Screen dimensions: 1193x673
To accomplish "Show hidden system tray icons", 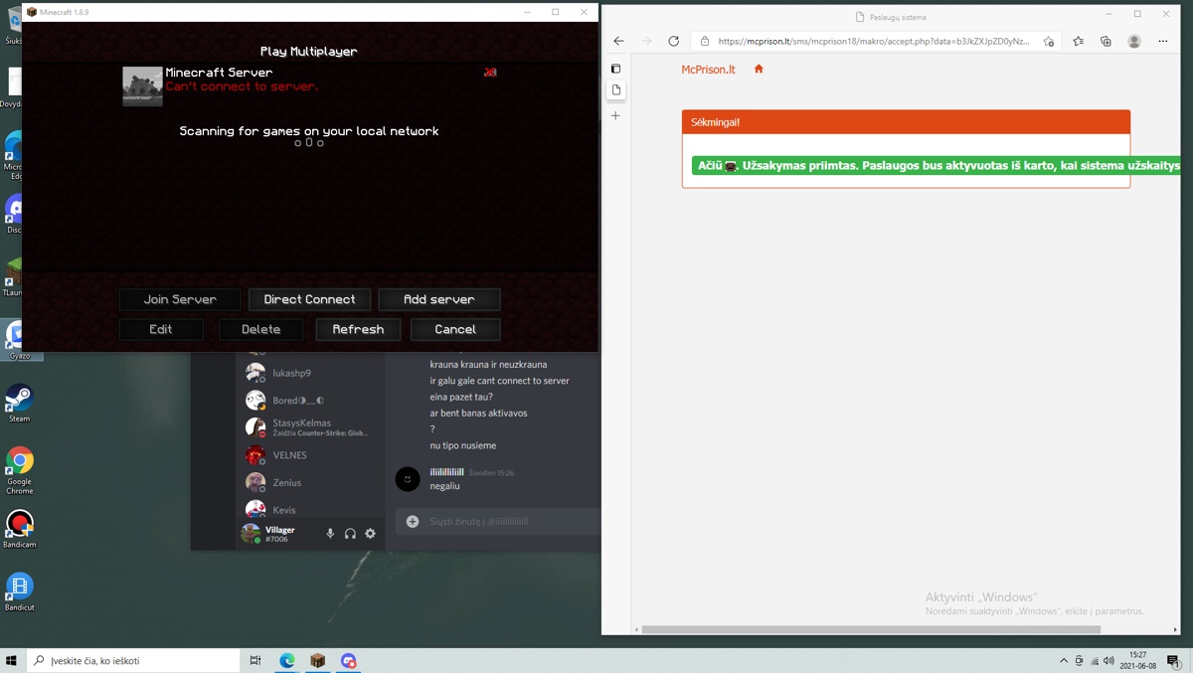I will point(1064,660).
